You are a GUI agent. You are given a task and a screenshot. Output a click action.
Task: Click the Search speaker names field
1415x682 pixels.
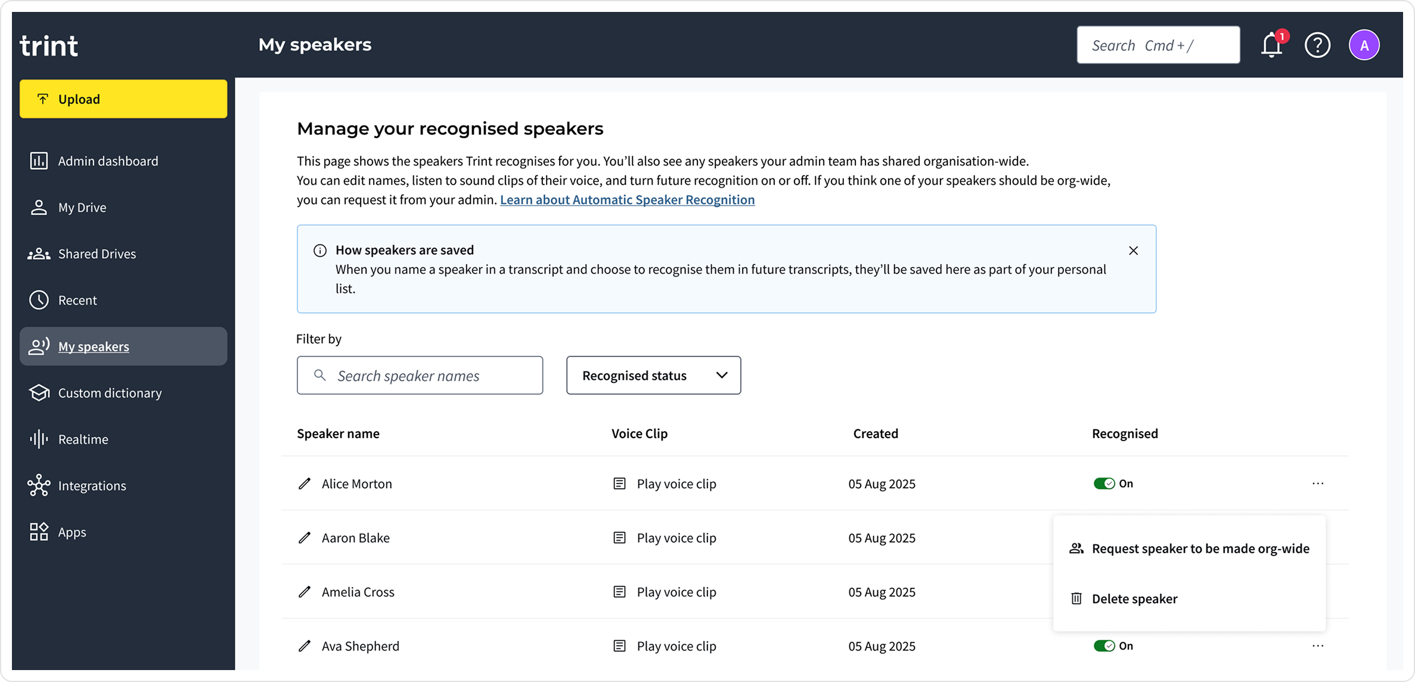coord(420,375)
